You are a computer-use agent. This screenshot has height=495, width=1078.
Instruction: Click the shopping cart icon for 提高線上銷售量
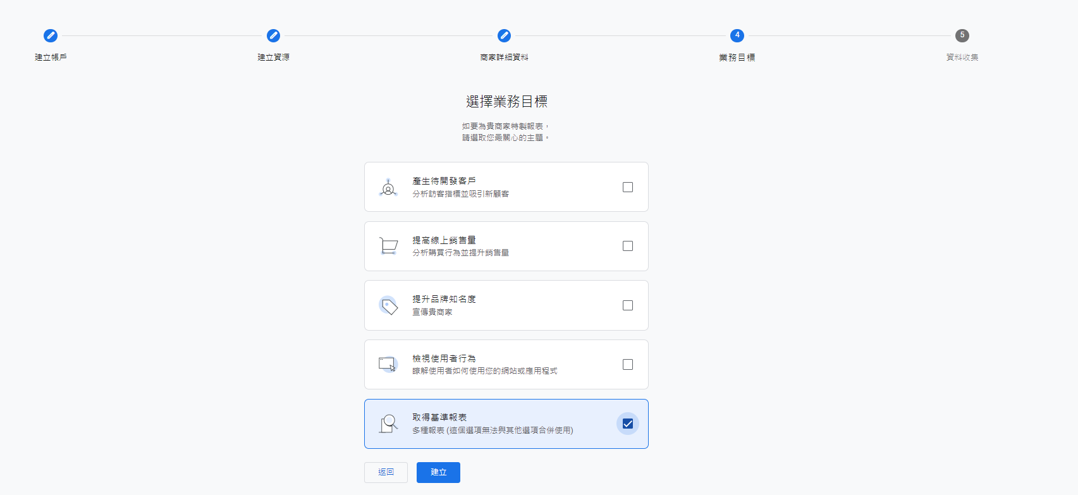pyautogui.click(x=388, y=246)
